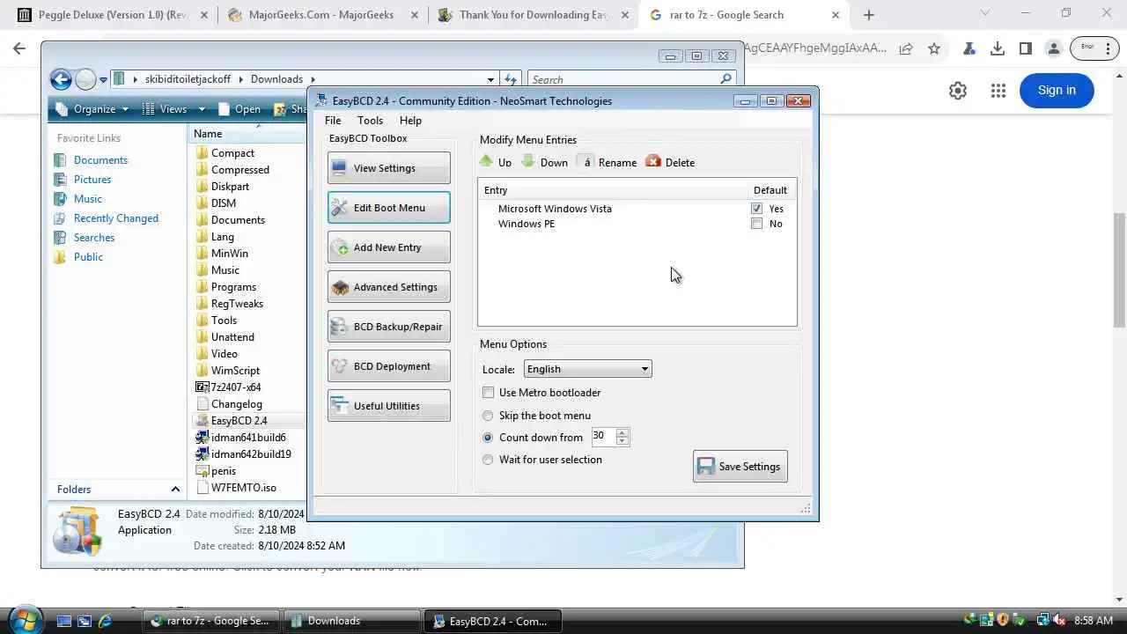Open Music favorite link
This screenshot has height=634, width=1127.
[x=88, y=199]
